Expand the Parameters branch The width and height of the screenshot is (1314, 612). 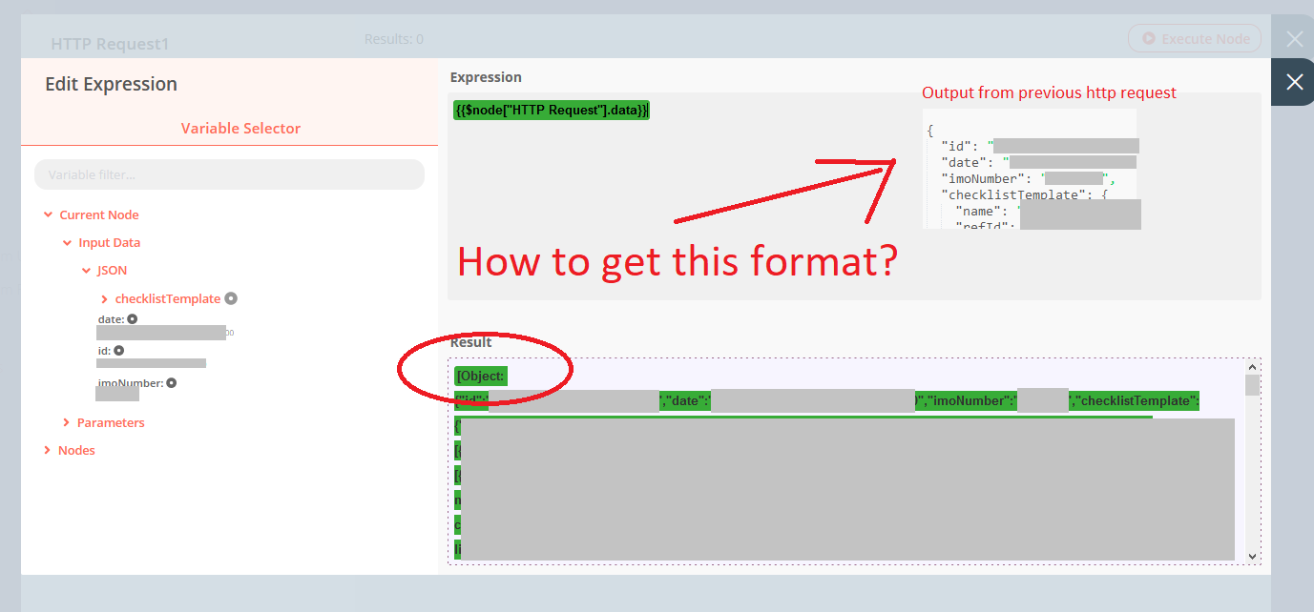coord(66,422)
